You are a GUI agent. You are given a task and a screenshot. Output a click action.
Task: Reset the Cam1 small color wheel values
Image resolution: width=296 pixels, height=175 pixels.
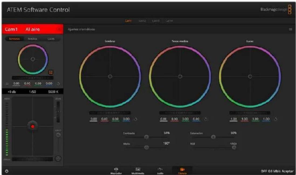[x=58, y=84]
